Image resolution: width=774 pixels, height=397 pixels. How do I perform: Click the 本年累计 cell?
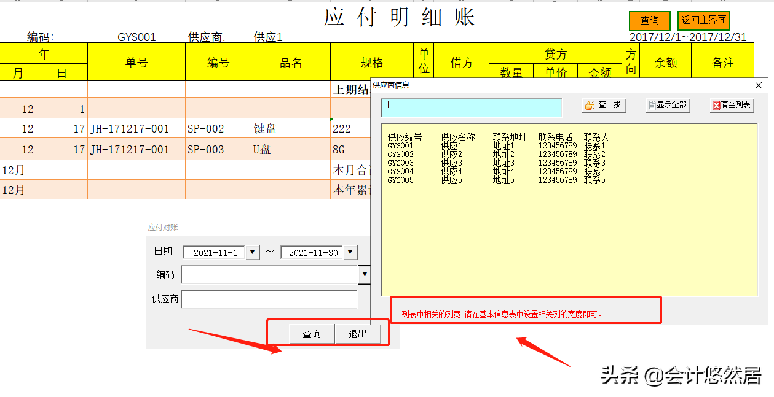[x=351, y=190]
